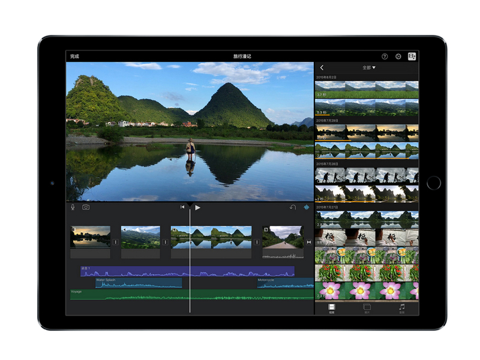Viewport: 480px width, 360px height.
Task: Open the 全部 filter dropdown
Action: (x=369, y=68)
